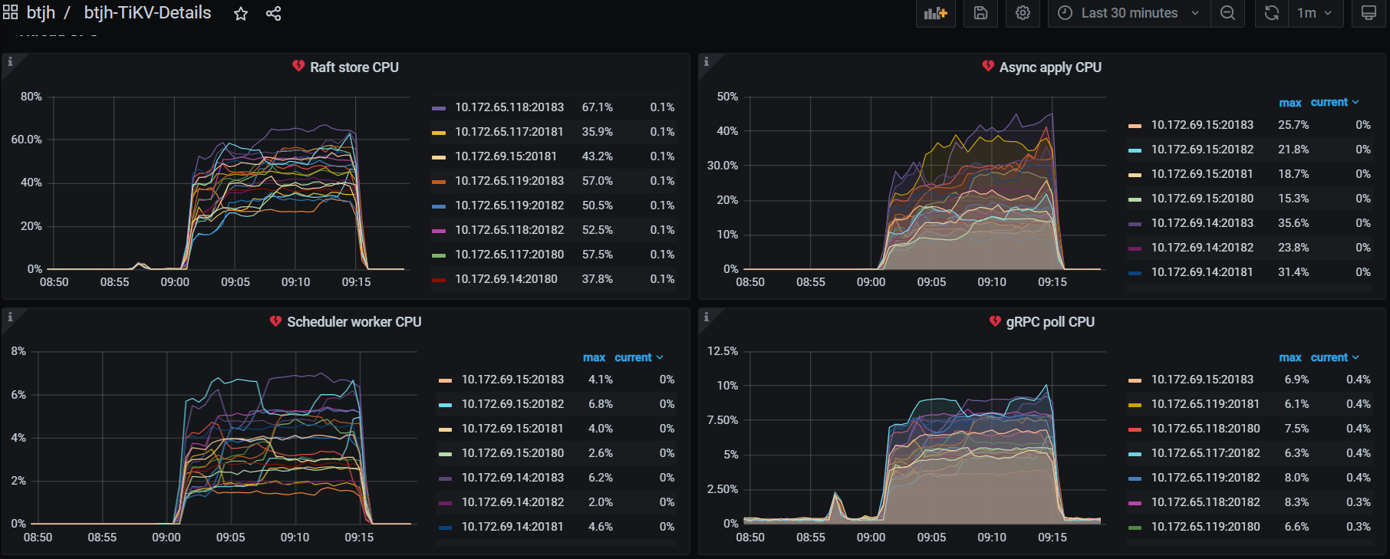
Task: Zoom out the time range
Action: [x=1227, y=13]
